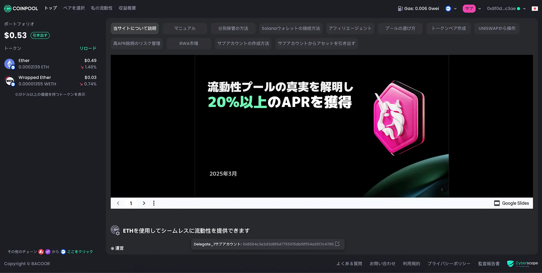542x273 pixels.
Task: Click the Japan flag language icon
Action: 535,9
